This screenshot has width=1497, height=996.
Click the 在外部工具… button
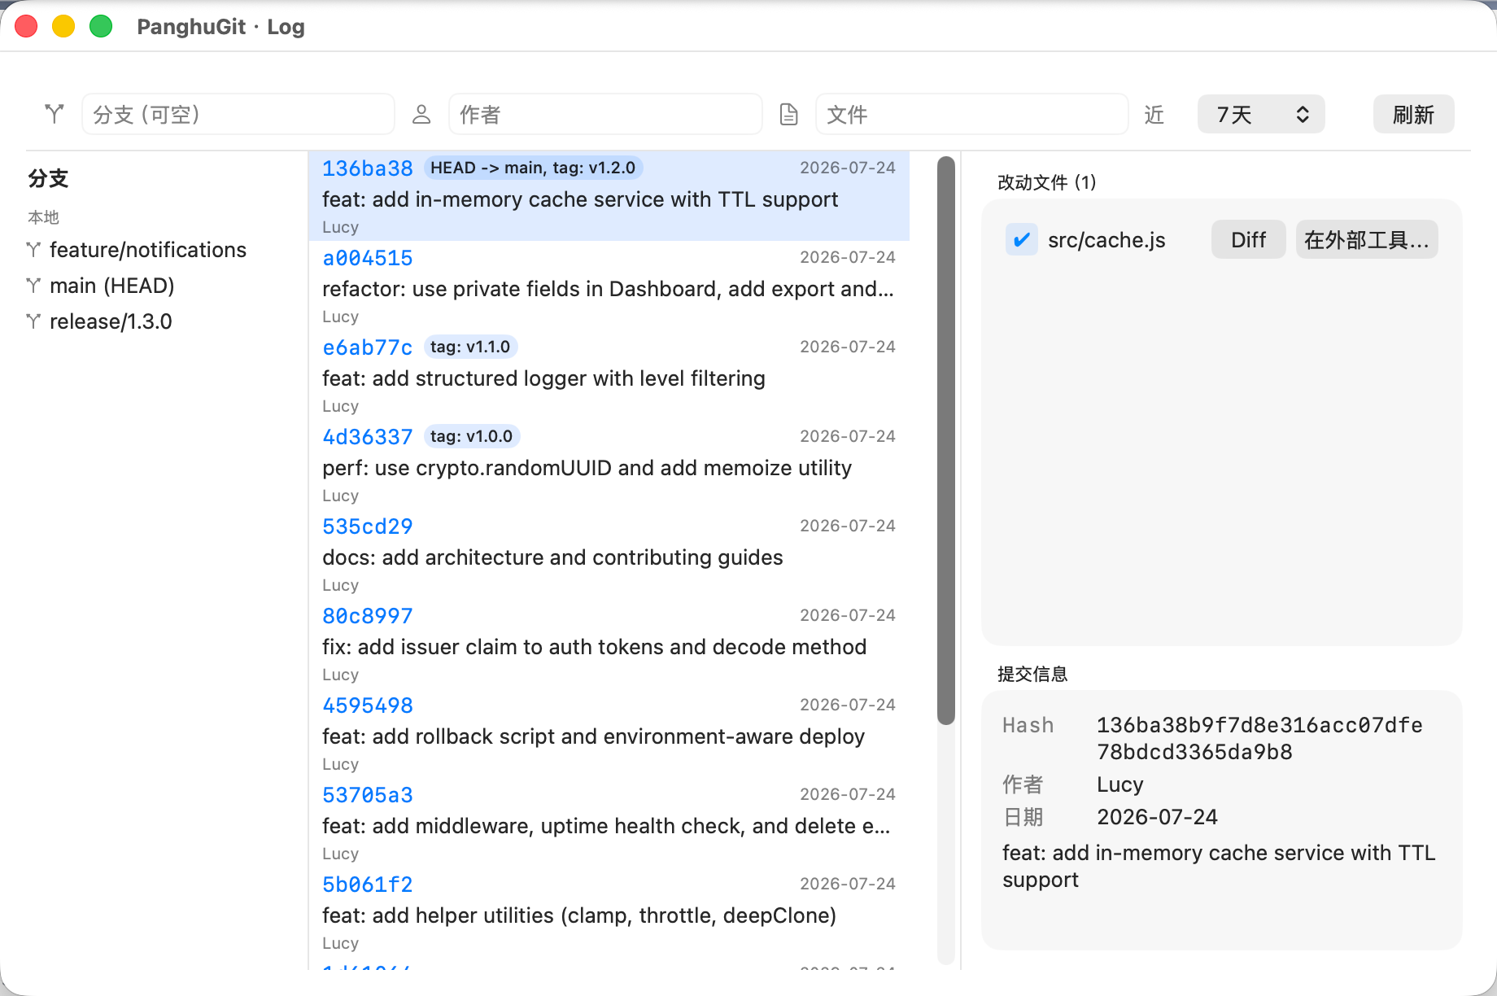point(1367,240)
